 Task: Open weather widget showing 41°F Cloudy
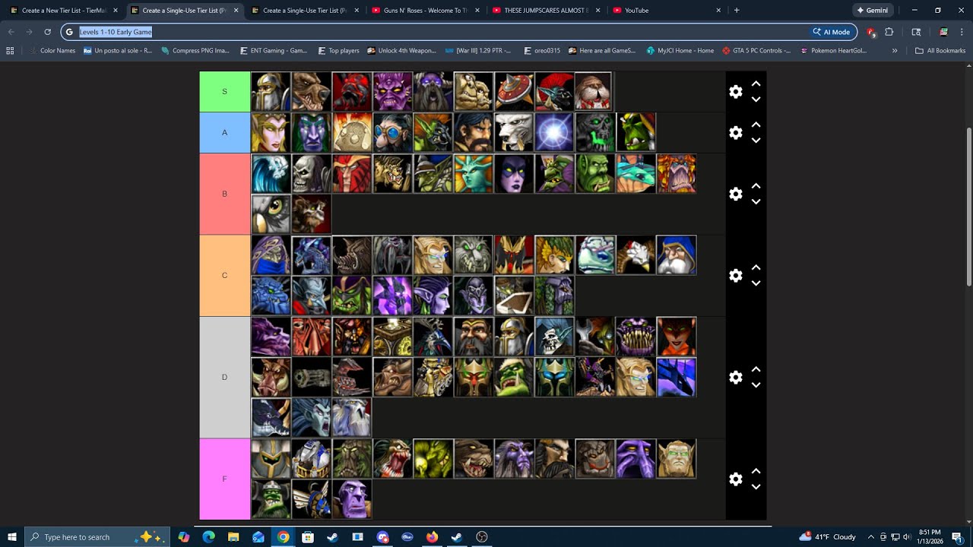(827, 537)
